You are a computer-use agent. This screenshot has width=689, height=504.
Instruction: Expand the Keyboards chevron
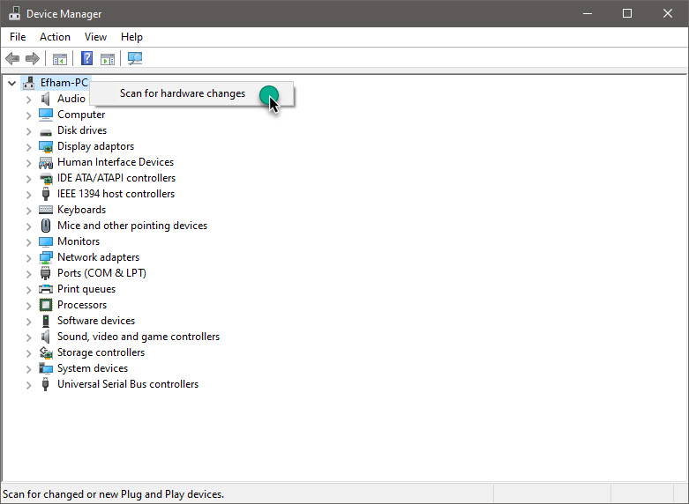point(28,211)
